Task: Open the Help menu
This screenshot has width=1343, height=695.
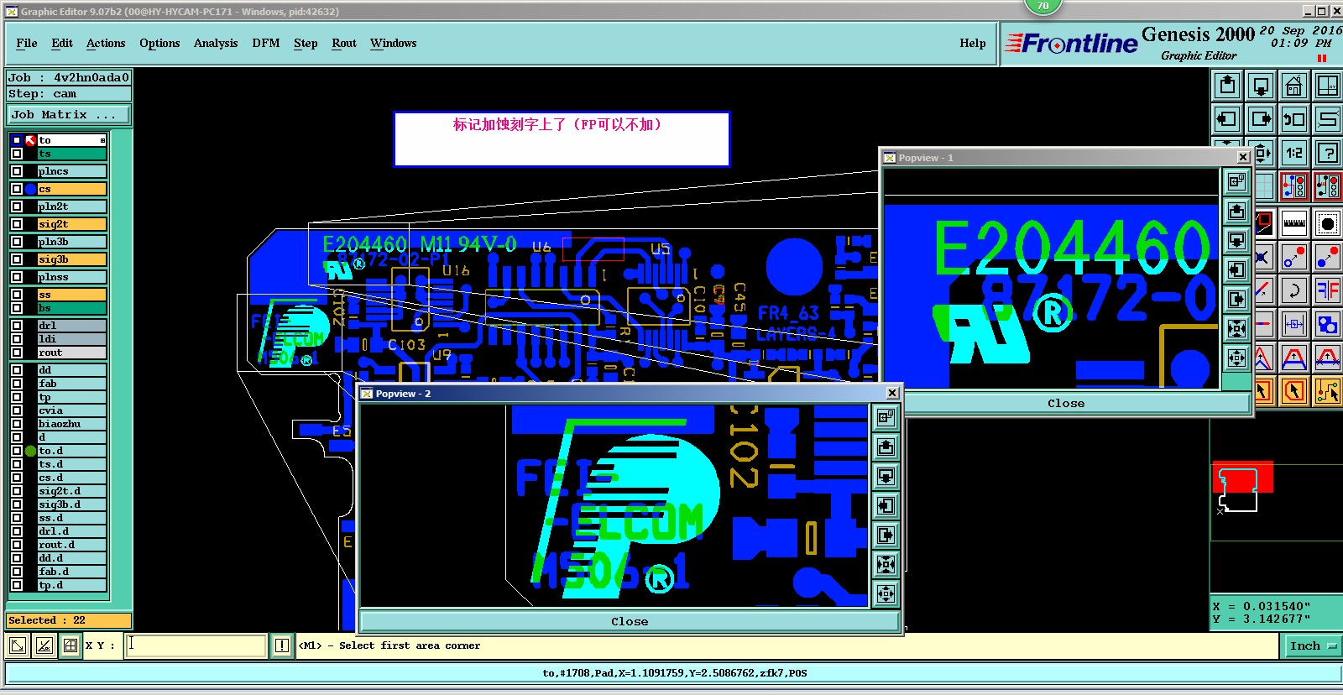Action: tap(973, 43)
